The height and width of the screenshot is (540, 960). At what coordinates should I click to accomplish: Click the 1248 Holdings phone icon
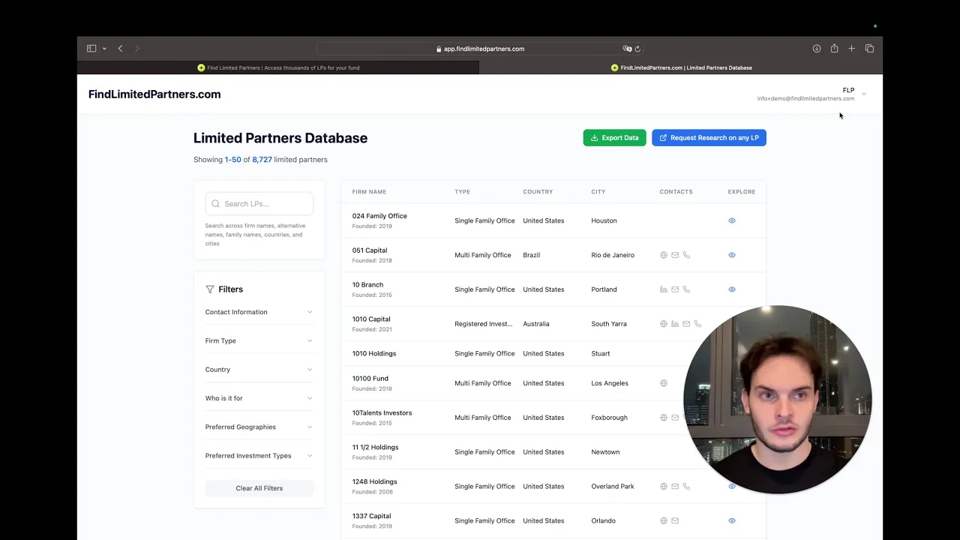pyautogui.click(x=686, y=486)
